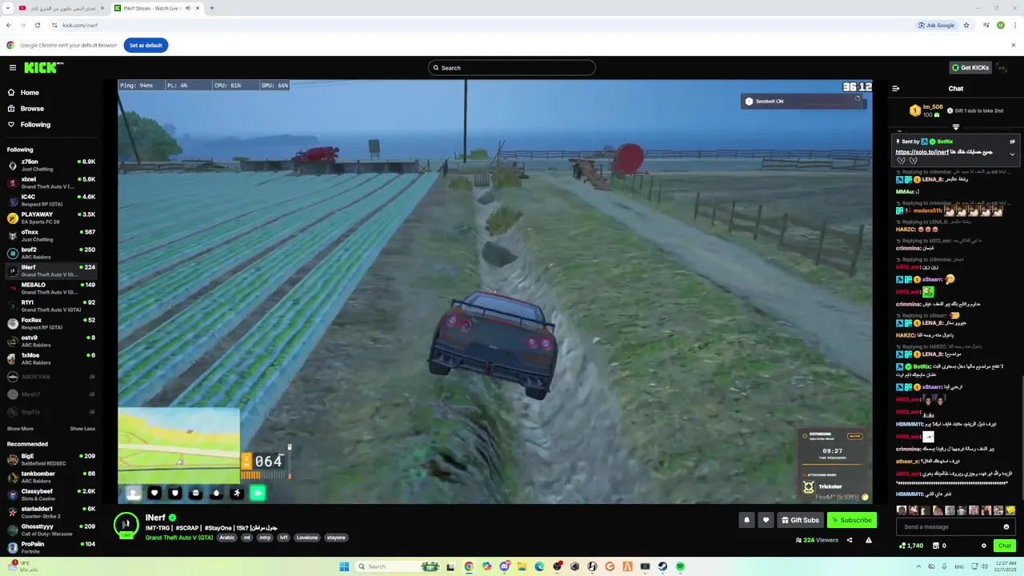Switch to the YouTube browser tab
Image resolution: width=1024 pixels, height=576 pixels.
point(61,8)
